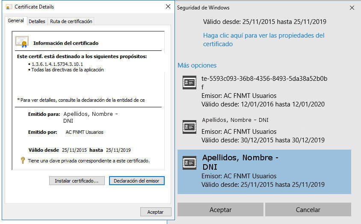Select certificate text Válido desde 30/12/2015
This screenshot has width=361, height=224.
click(263, 140)
